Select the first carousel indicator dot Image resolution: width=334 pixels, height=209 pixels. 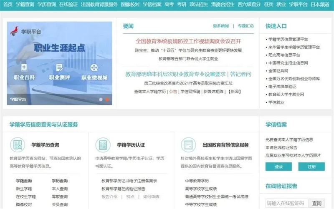pos(101,100)
